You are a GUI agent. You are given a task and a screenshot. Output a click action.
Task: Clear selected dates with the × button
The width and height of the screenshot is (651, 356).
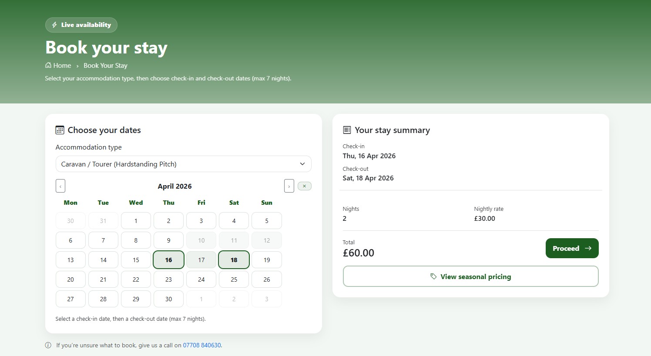point(304,186)
